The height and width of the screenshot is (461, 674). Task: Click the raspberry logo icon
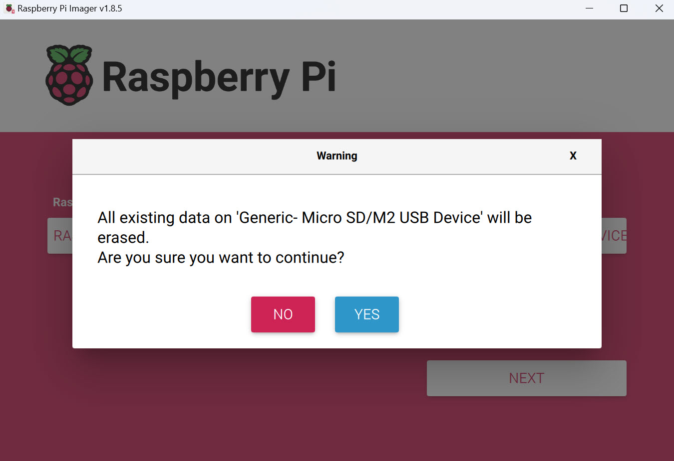[x=69, y=75]
